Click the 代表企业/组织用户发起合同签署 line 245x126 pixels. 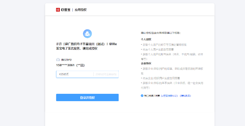[161, 78]
